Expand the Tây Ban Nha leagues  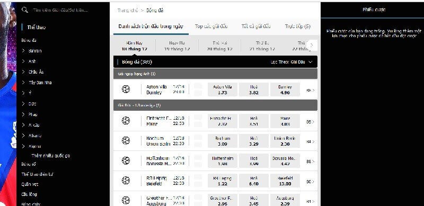point(23,83)
